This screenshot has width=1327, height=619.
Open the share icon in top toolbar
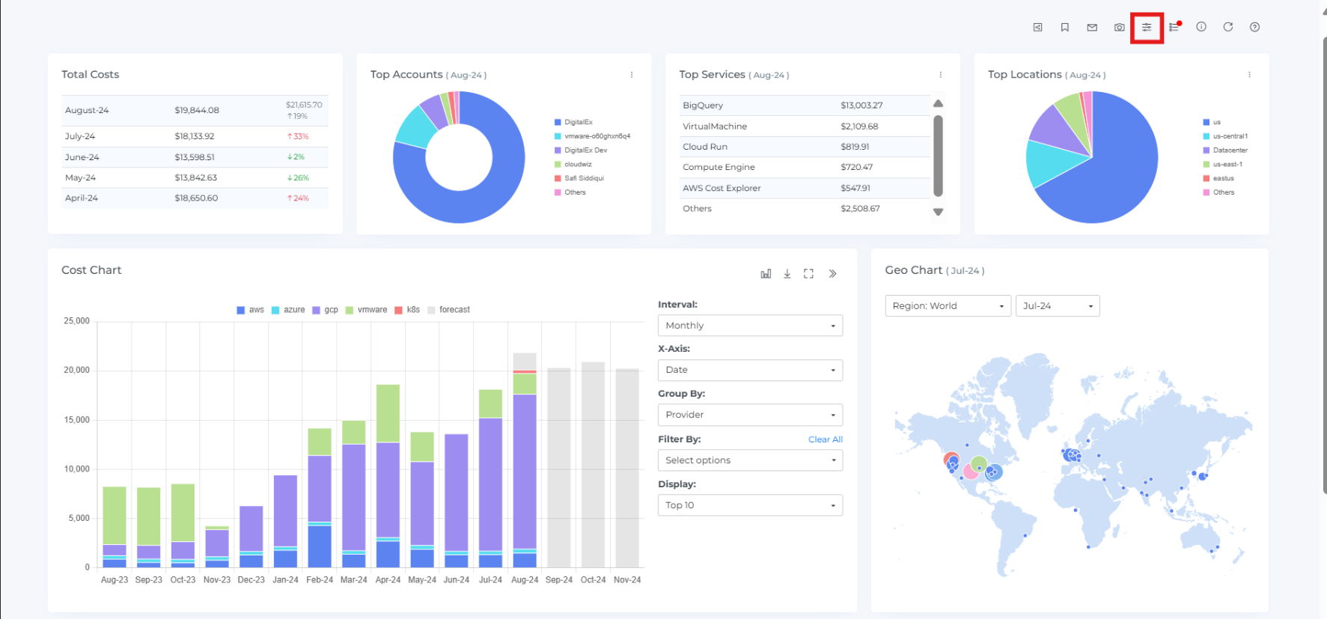pos(1037,28)
